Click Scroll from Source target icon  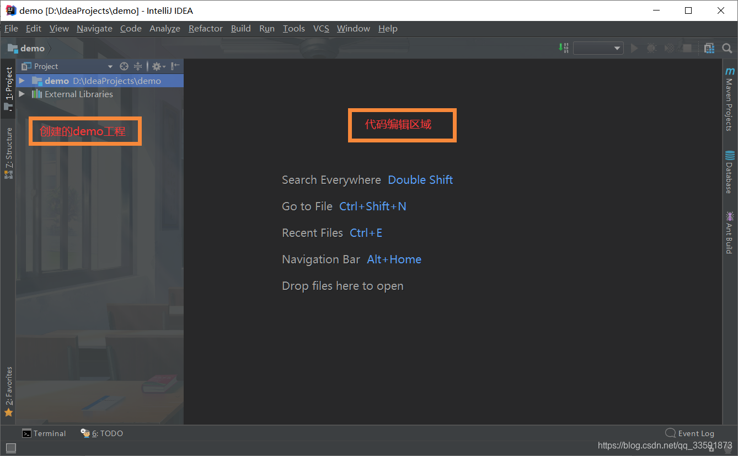(x=124, y=66)
